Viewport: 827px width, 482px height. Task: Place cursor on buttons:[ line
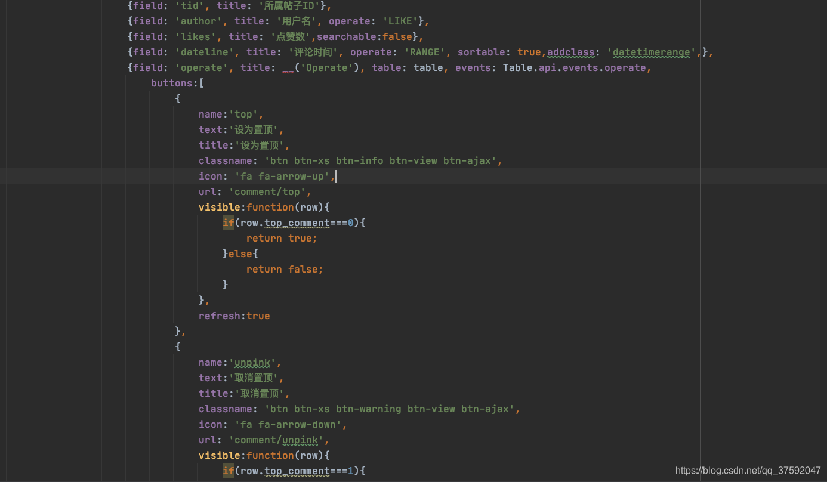[x=178, y=84]
